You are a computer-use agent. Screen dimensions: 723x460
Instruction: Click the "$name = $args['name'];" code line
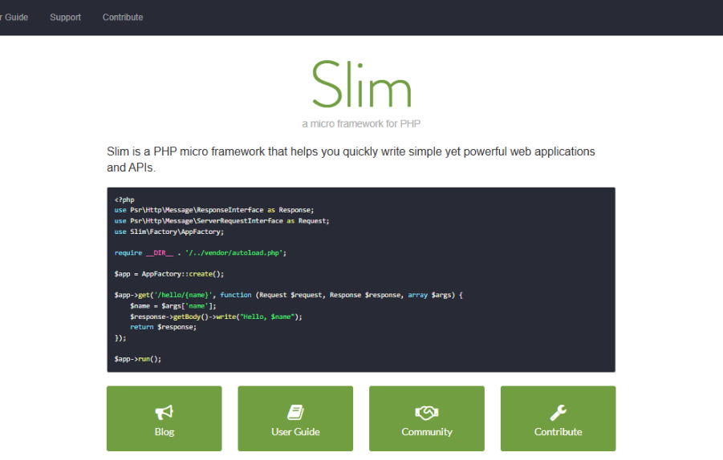[x=173, y=306]
